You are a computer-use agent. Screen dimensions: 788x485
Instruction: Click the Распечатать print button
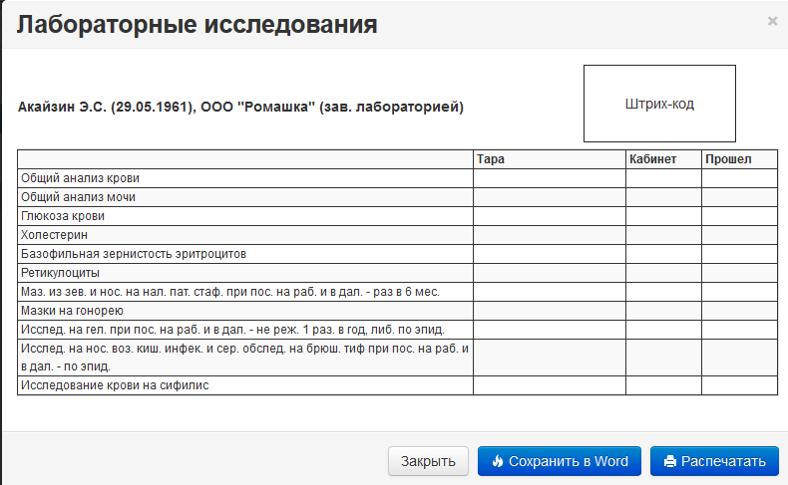[x=714, y=461]
